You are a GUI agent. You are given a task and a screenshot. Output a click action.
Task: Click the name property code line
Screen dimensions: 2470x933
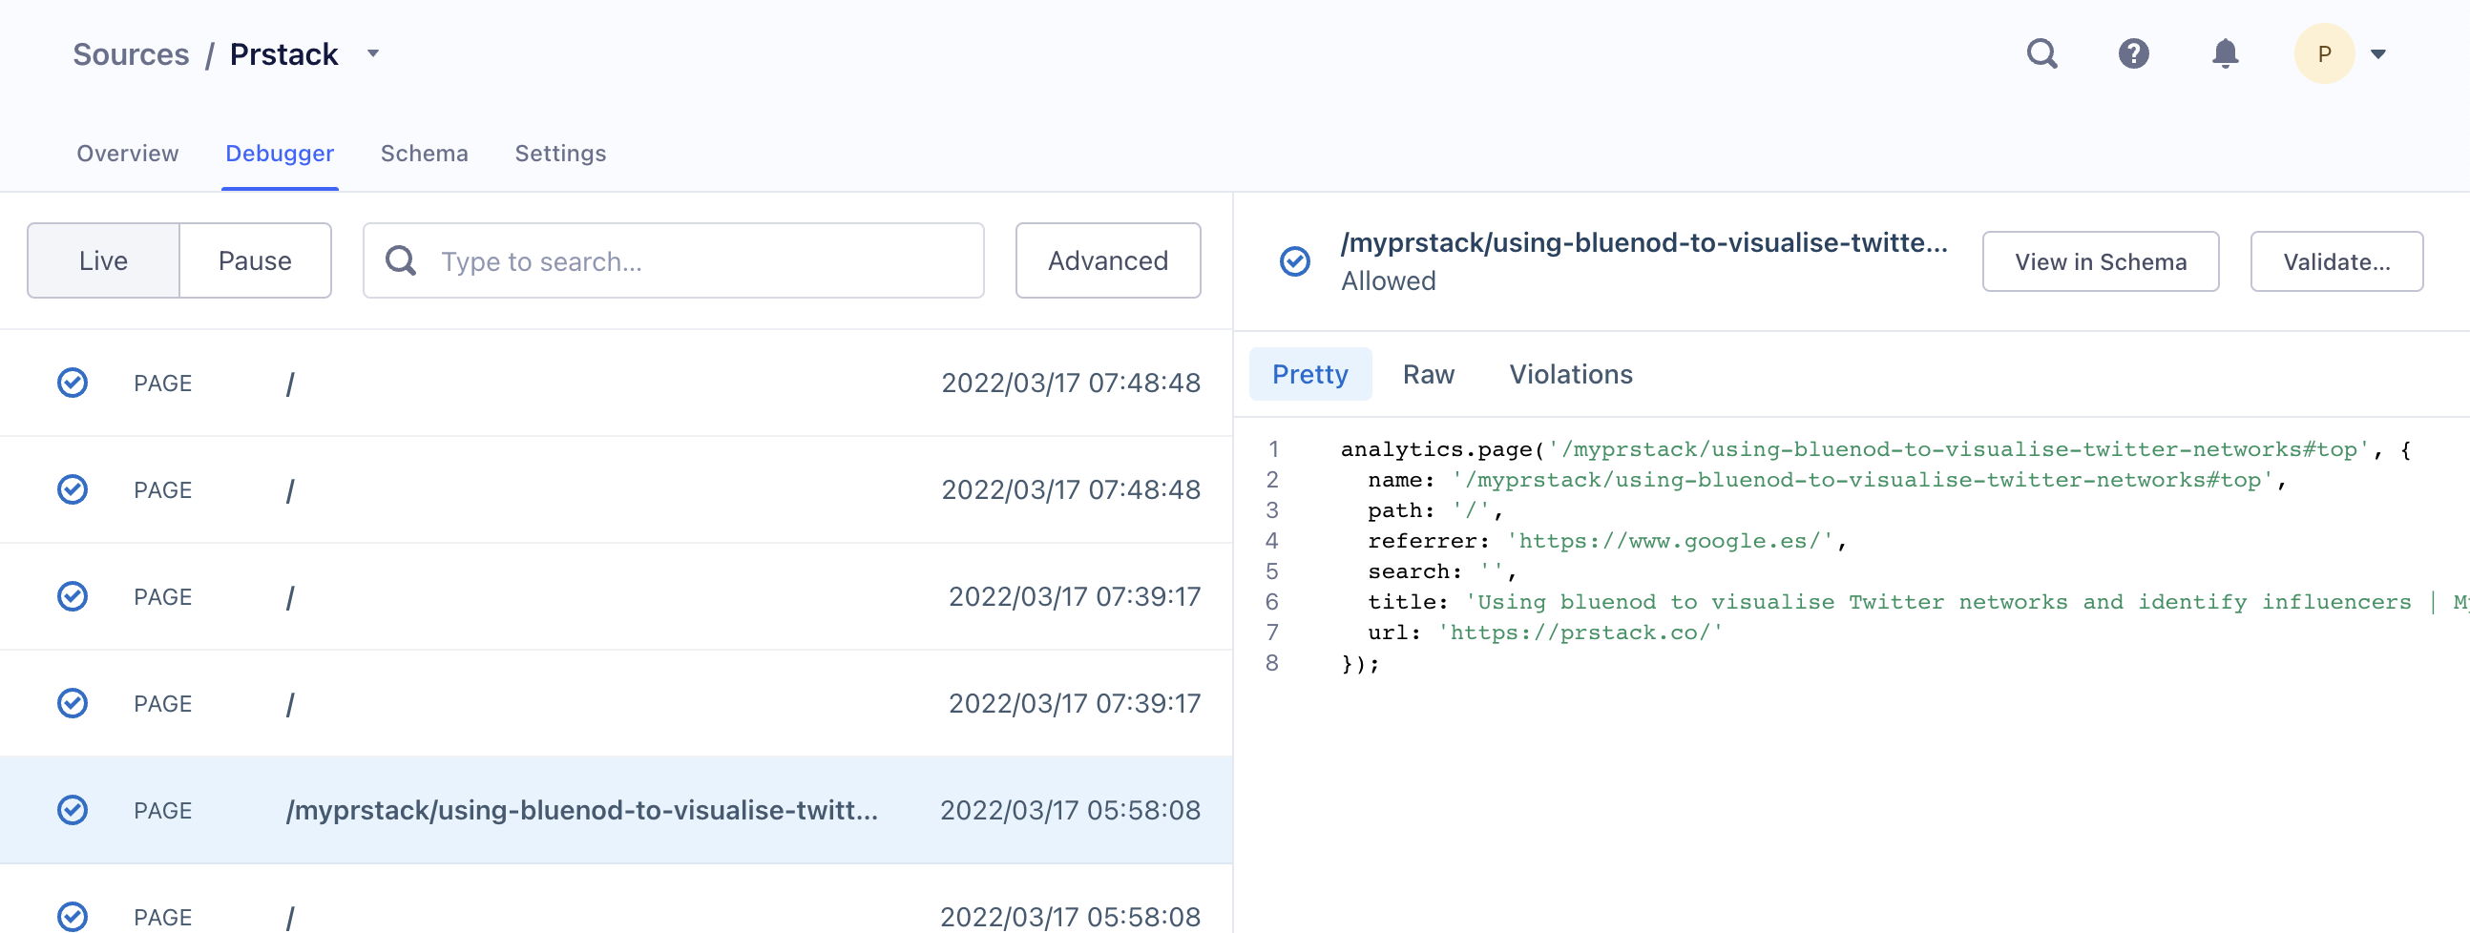point(1827,480)
